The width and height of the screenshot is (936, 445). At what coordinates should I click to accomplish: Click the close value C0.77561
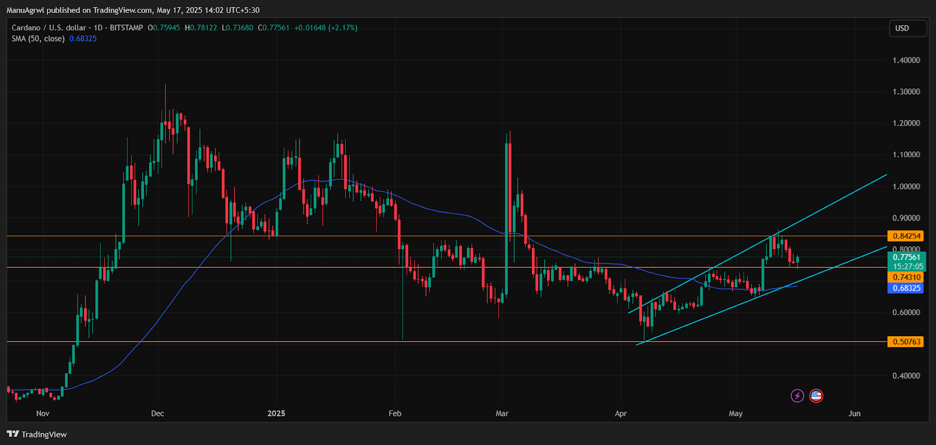(274, 27)
